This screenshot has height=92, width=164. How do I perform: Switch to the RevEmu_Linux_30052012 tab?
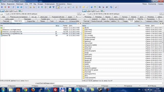[117, 19]
